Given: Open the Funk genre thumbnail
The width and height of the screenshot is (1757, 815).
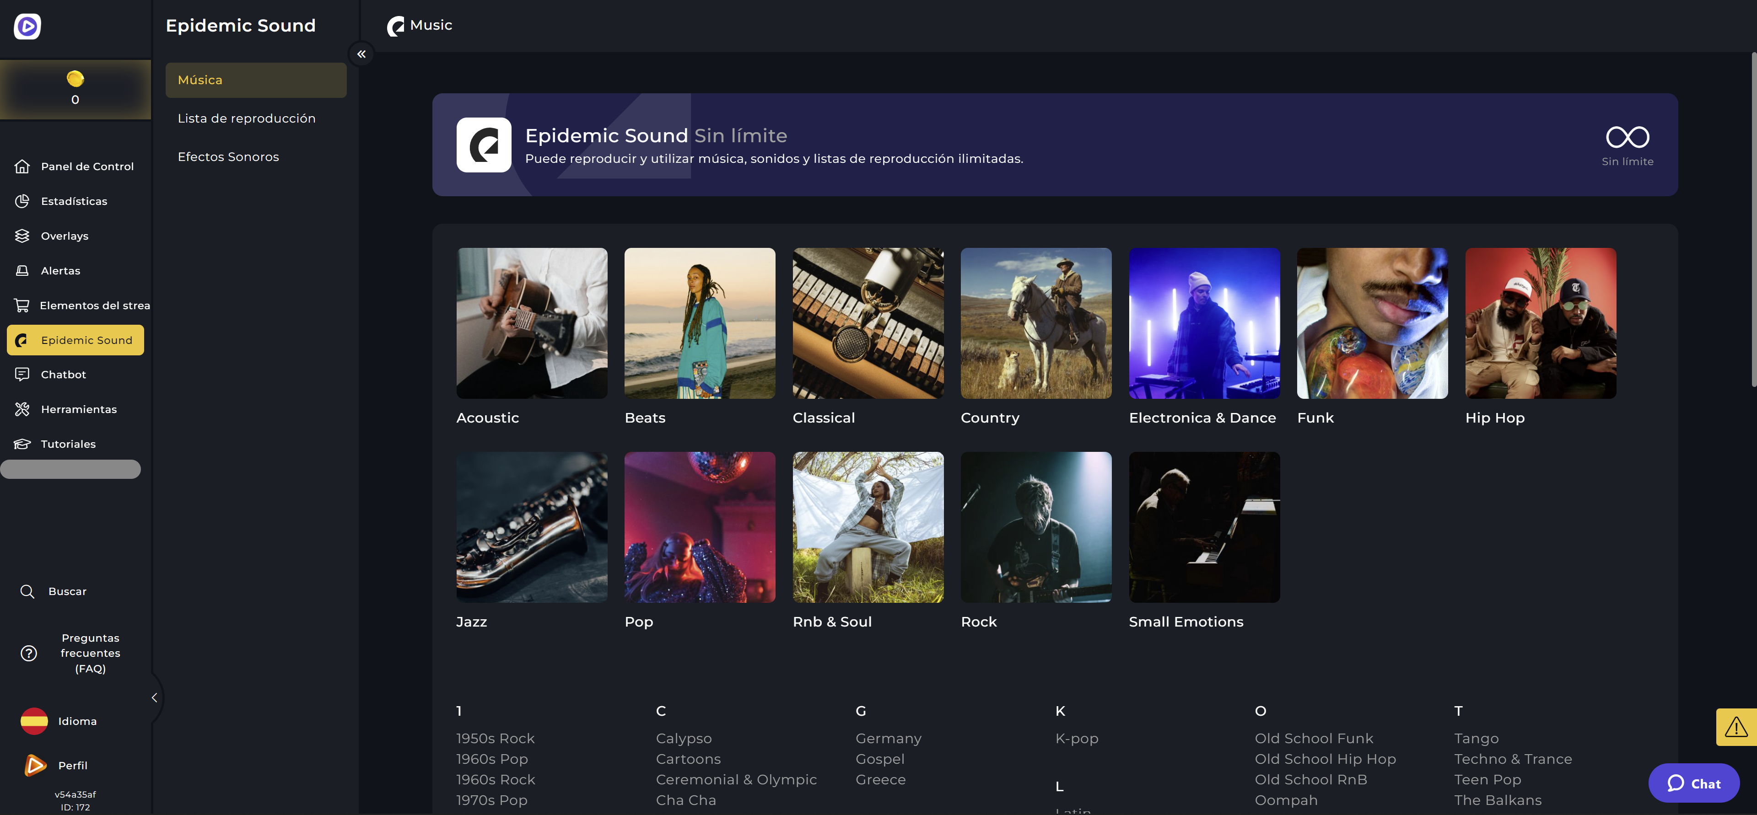Looking at the screenshot, I should pos(1372,323).
